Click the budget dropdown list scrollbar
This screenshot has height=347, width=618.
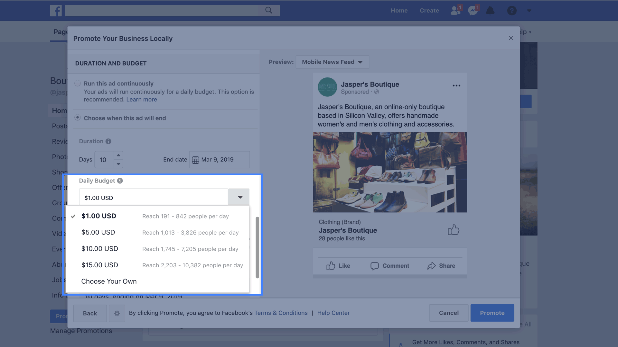point(257,247)
